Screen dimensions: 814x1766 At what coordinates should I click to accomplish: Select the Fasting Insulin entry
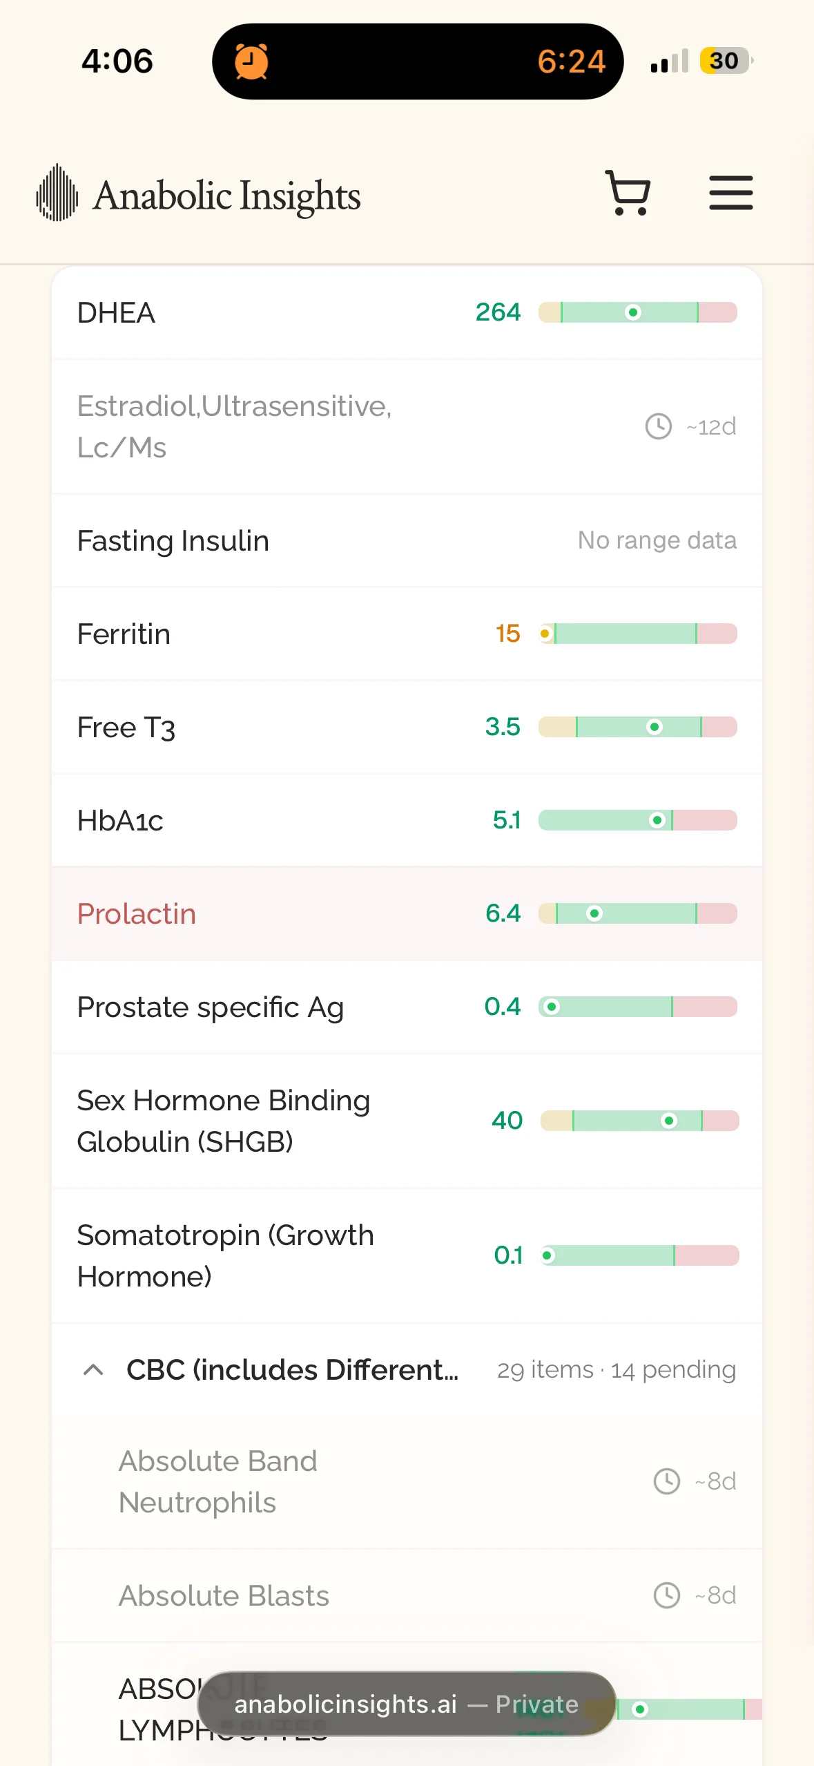coord(407,540)
